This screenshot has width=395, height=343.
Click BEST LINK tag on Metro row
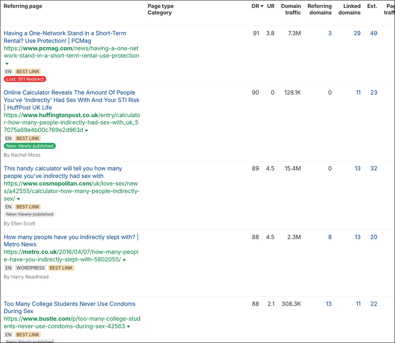coord(61,268)
